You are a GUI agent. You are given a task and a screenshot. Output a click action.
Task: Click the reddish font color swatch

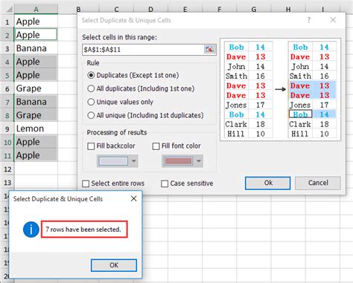(178, 161)
